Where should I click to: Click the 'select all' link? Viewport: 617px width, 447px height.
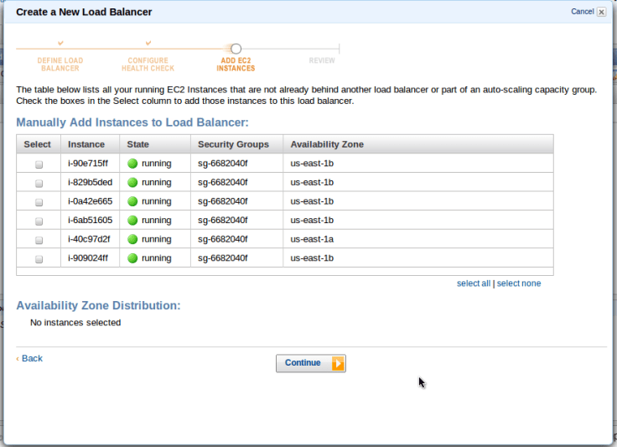click(x=474, y=283)
